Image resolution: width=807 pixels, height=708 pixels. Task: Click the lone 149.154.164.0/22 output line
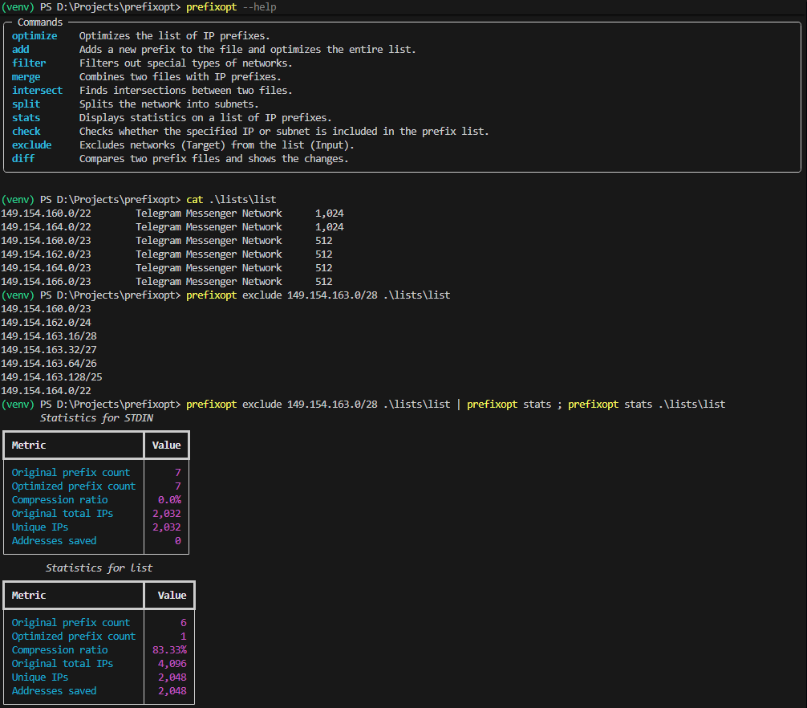pos(46,391)
